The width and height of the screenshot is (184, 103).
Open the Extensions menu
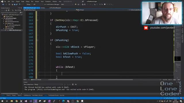(x=48, y=1)
